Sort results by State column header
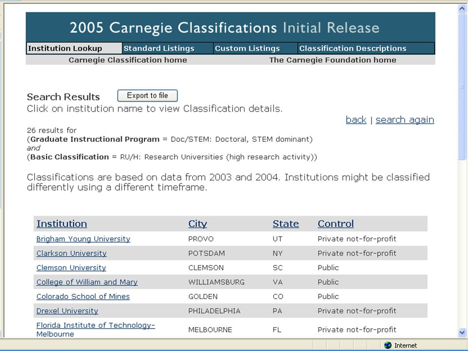This screenshot has height=351, width=468. coord(286,224)
